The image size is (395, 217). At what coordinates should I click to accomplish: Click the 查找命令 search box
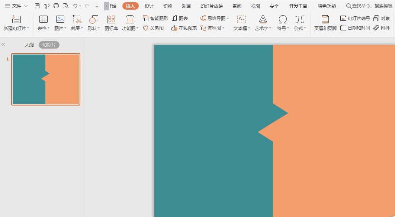(x=369, y=6)
